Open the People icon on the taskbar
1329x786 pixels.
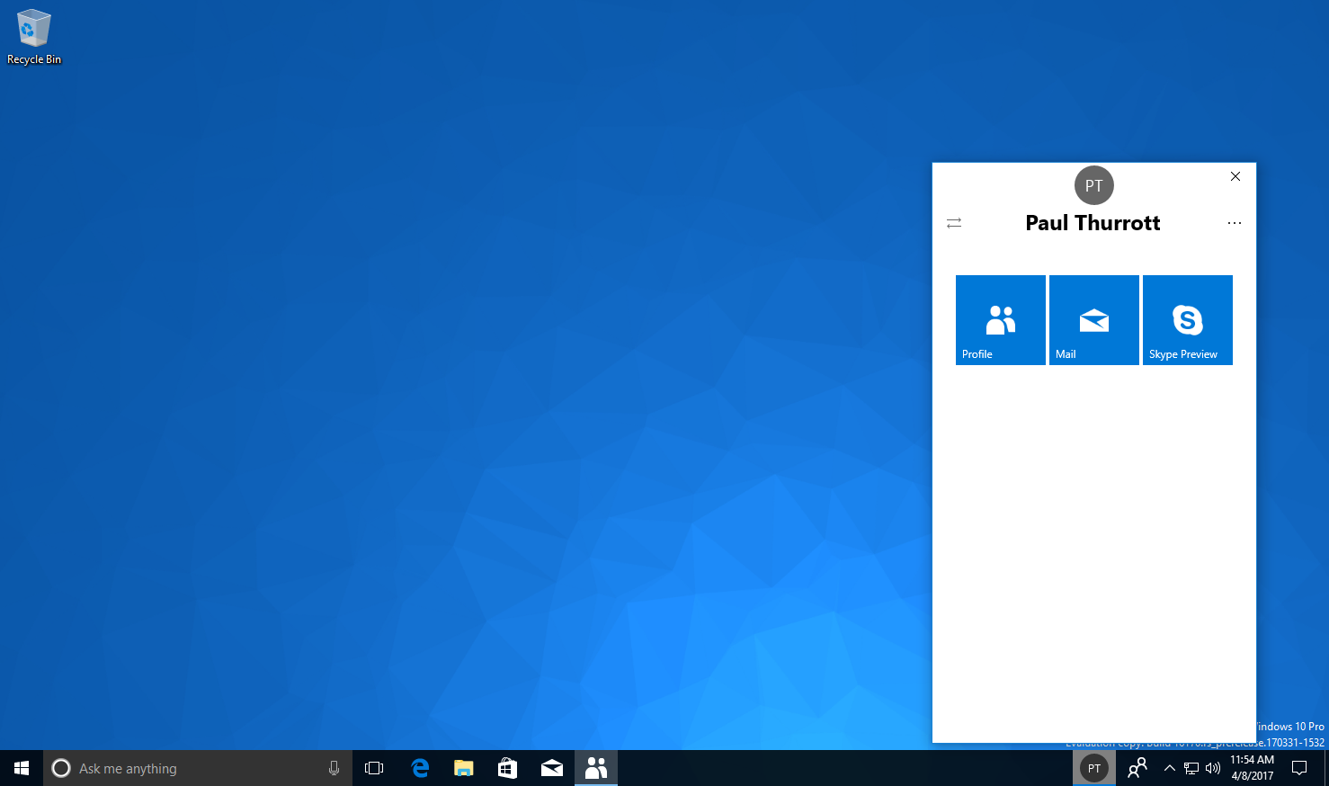tap(595, 768)
